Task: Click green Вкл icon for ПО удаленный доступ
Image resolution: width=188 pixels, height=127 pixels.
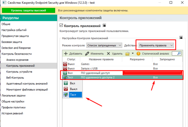Action: click(65, 73)
